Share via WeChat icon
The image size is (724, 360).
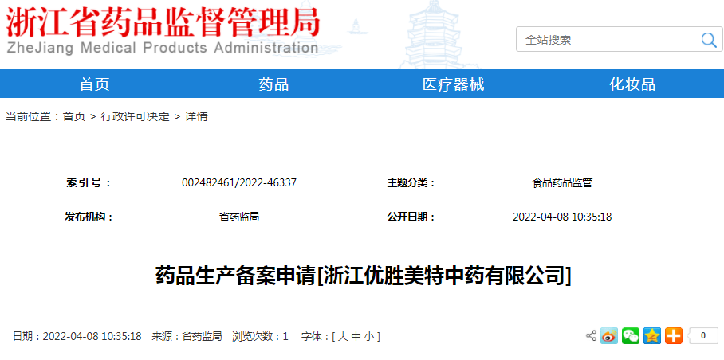(x=631, y=335)
